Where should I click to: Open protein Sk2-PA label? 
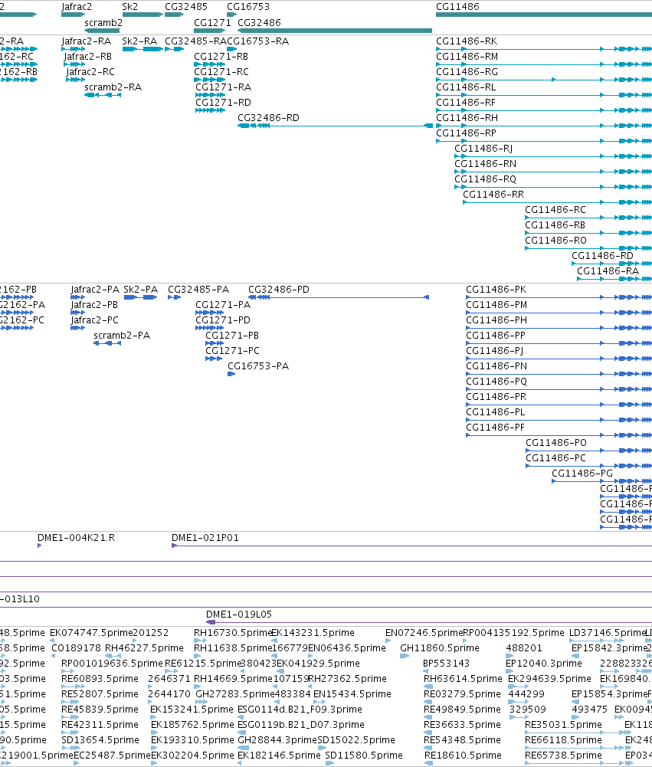(x=141, y=290)
